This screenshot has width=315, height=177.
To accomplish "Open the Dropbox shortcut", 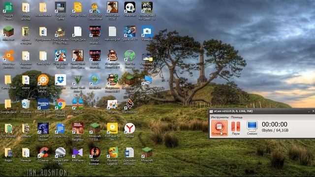I will click(60, 82).
